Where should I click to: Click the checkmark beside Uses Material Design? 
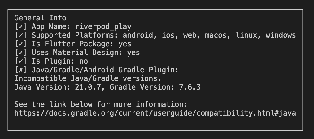point(21,53)
